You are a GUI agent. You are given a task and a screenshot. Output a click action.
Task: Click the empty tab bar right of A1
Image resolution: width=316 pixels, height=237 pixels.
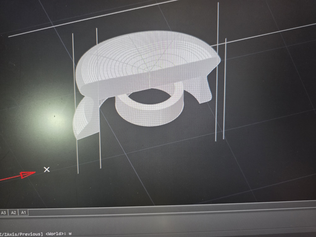point(158,213)
